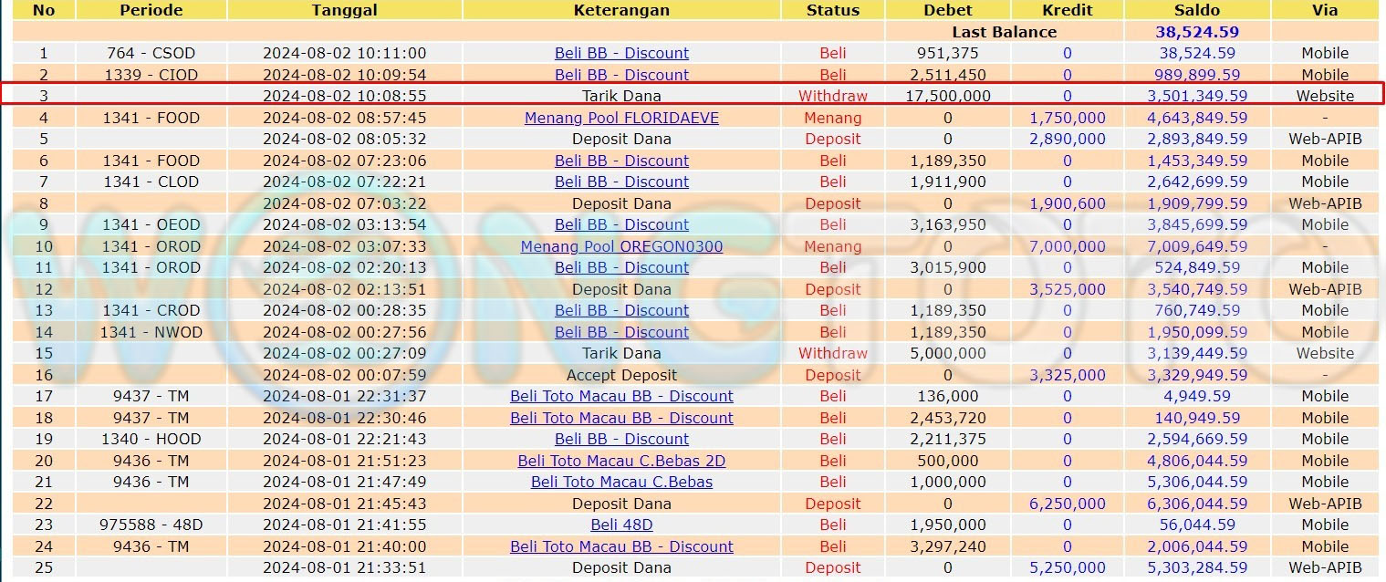
Task: Select the Tarik Dana row 3 description
Action: [x=621, y=96]
